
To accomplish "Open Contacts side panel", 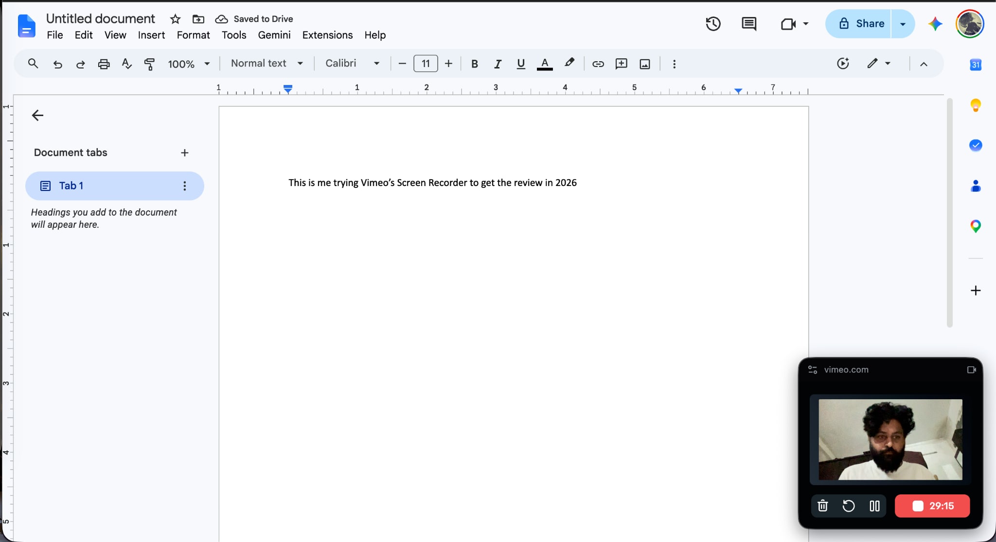I will (x=976, y=186).
